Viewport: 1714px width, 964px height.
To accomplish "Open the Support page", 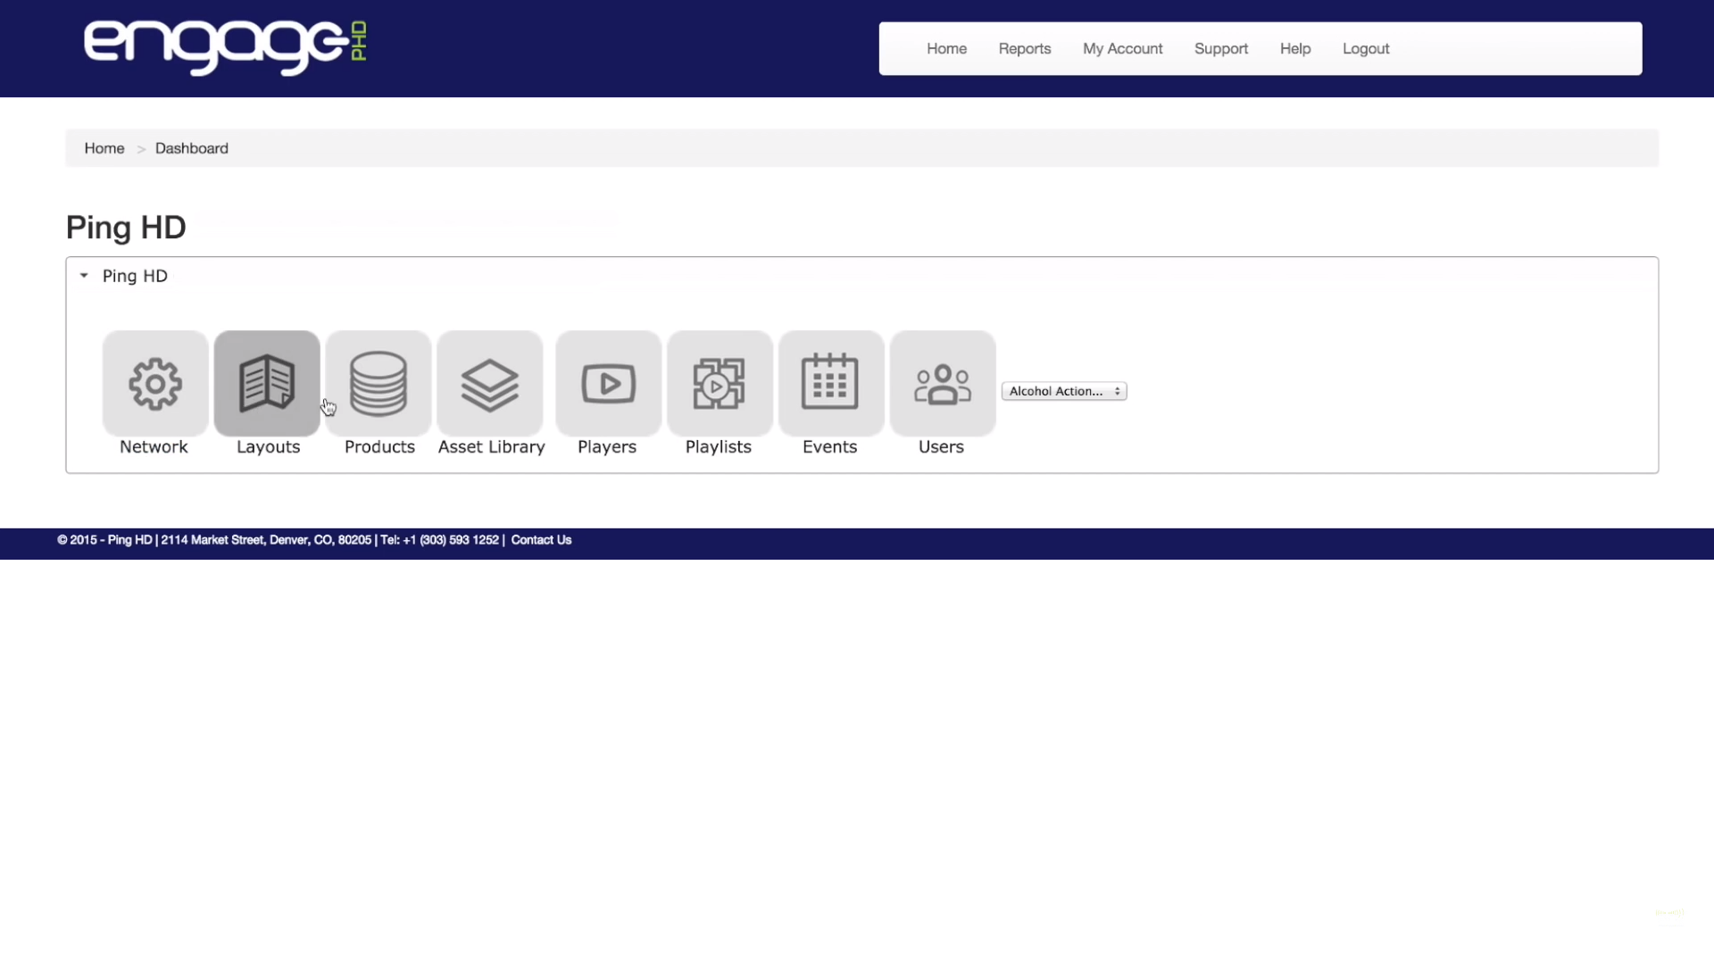I will (1220, 49).
